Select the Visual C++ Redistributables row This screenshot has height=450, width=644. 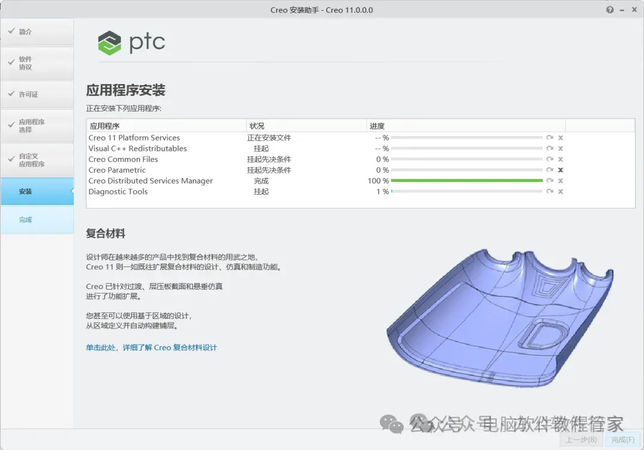tap(361, 148)
